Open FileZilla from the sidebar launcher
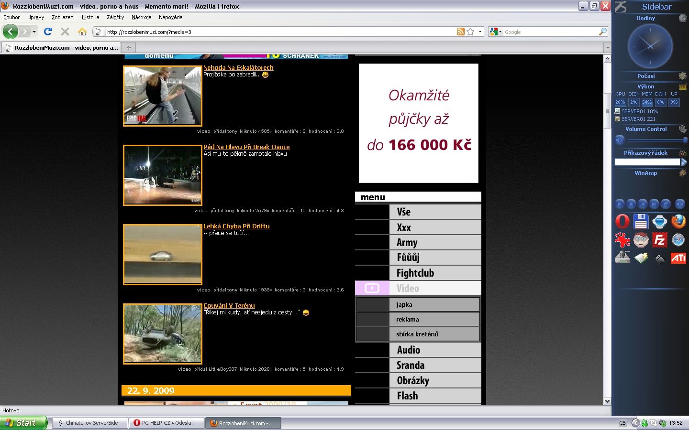 [660, 240]
